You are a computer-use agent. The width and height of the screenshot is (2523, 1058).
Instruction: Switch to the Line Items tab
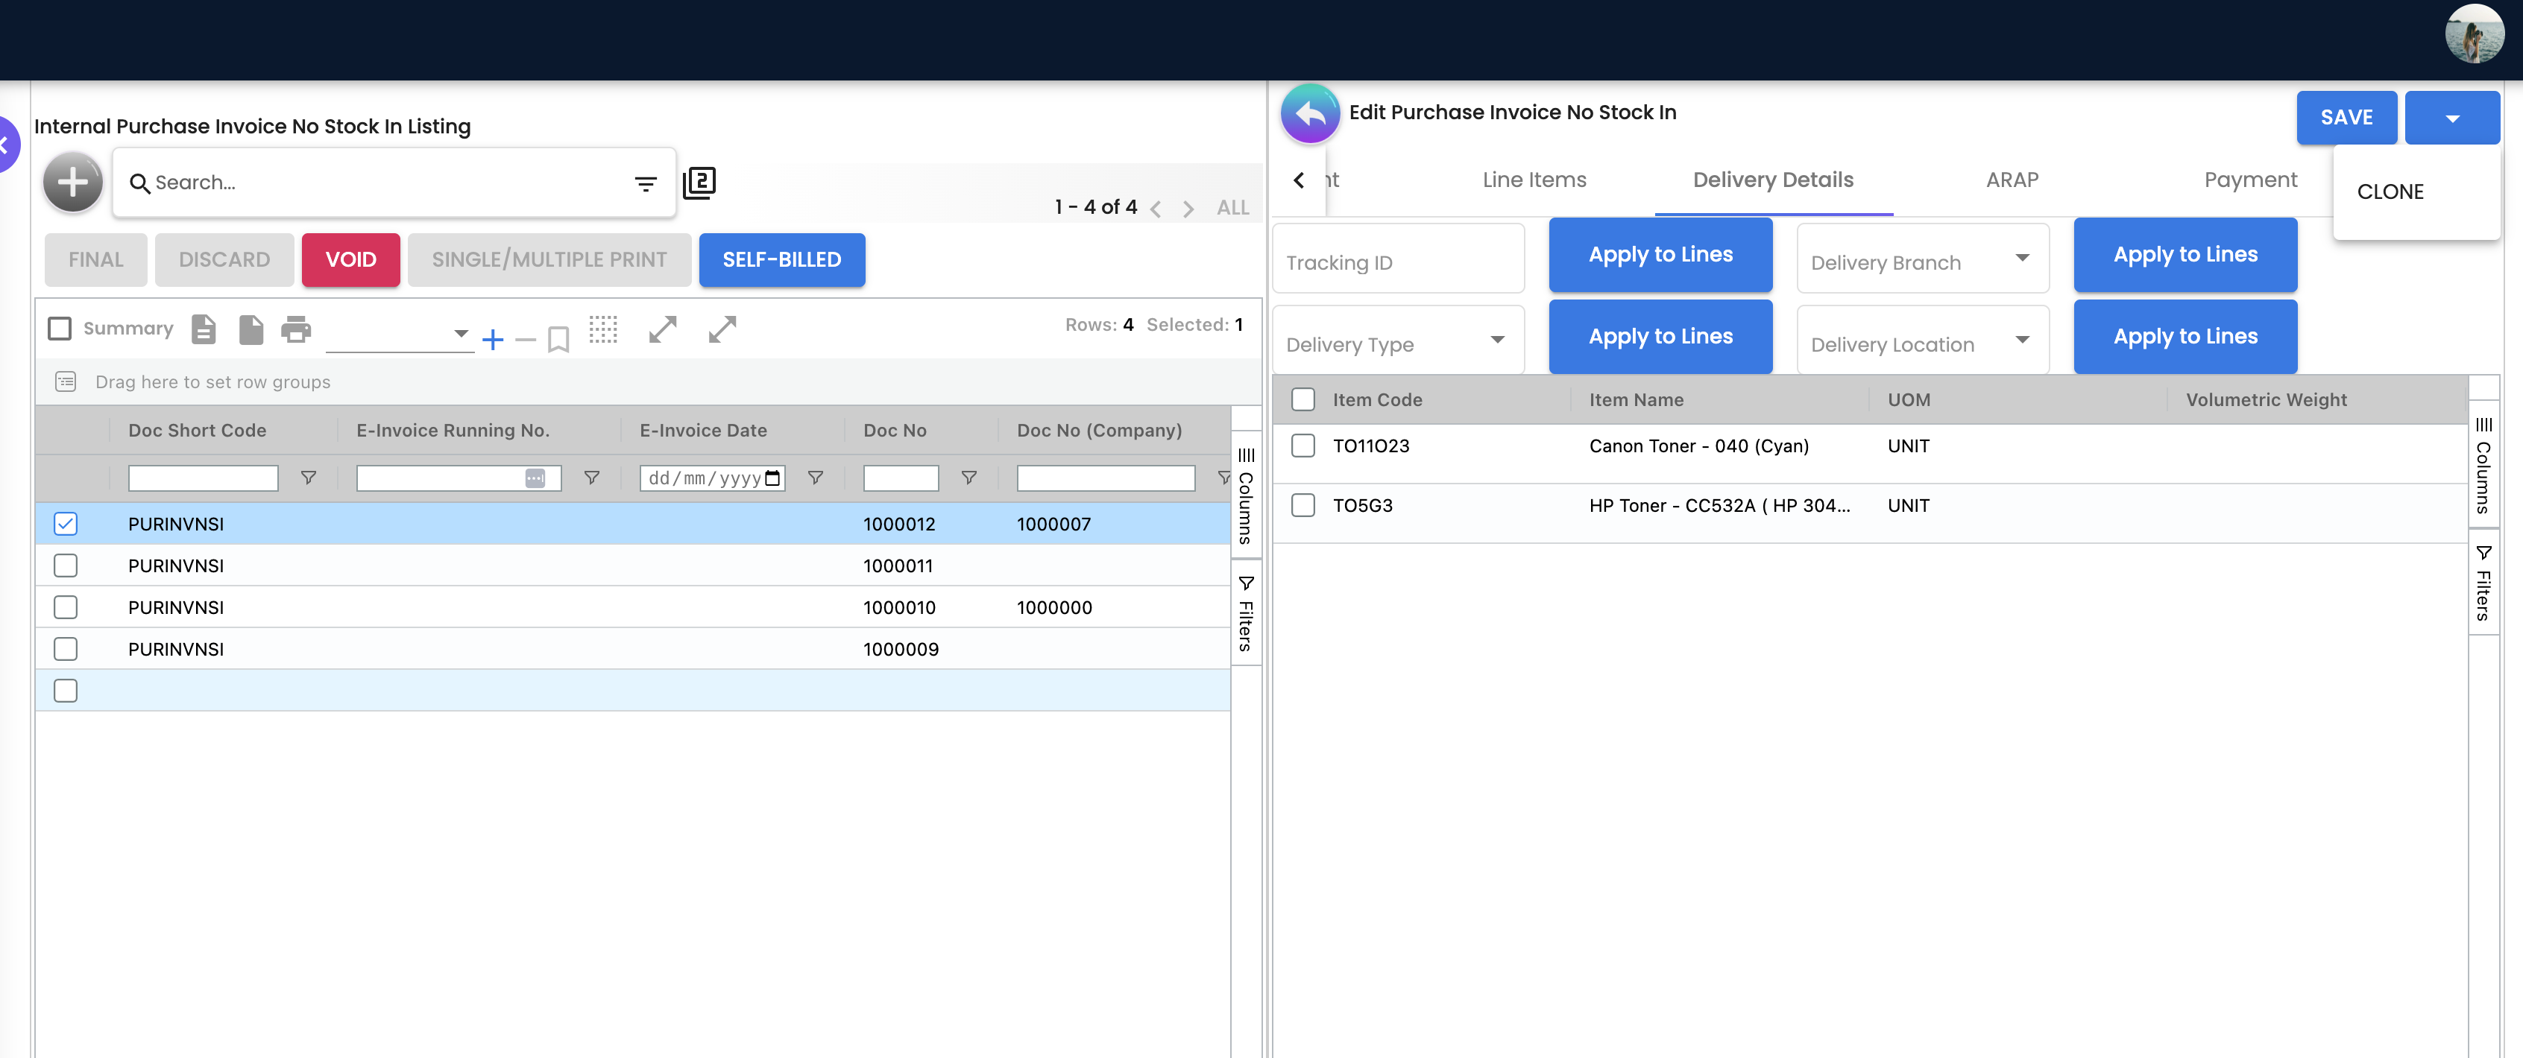[x=1534, y=180]
